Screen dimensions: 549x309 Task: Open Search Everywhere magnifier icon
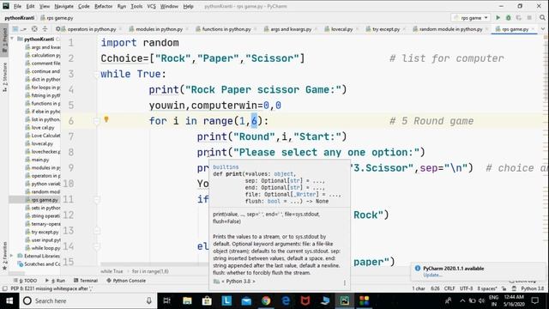pos(542,17)
